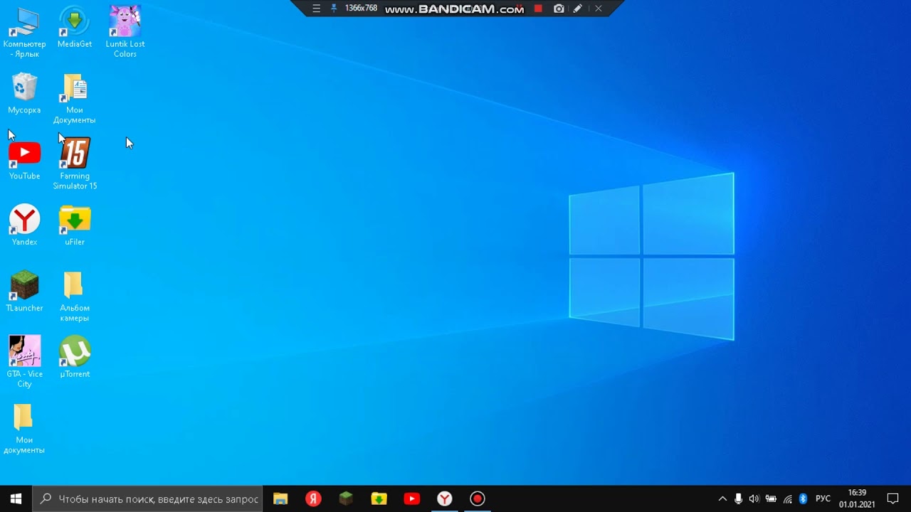Screen dimensions: 911x512
Task: Open the Bandicam bar hamburger menu
Action: (317, 9)
